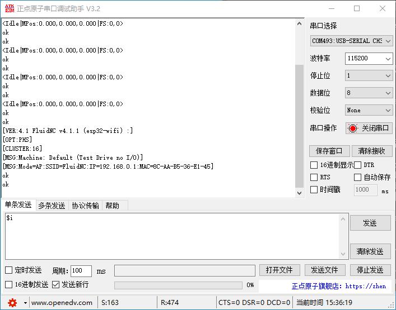This screenshot has width=396, height=310.
Task: Click the receive window scroll down arrow
Action: click(x=299, y=193)
